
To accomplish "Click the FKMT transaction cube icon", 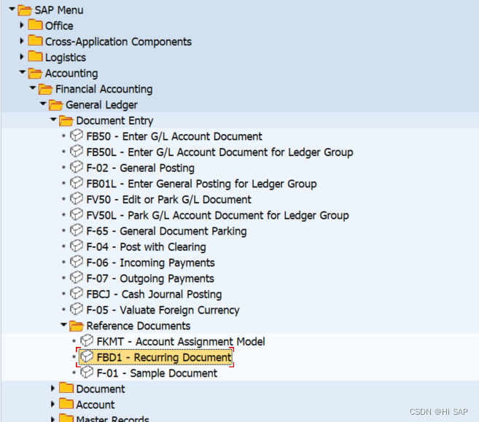I will (87, 341).
